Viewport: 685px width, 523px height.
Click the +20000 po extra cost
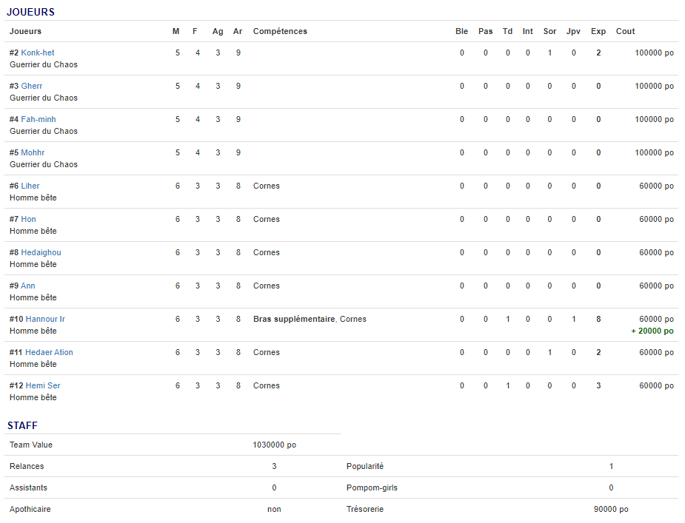point(652,331)
